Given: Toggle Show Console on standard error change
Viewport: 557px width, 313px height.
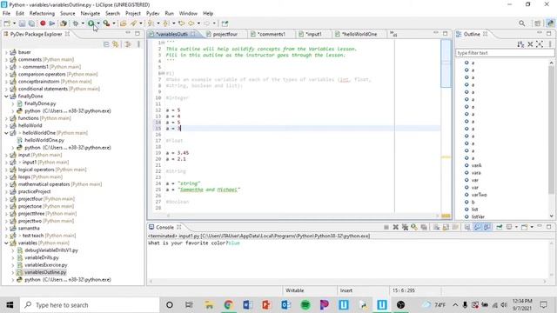Looking at the screenshot, I should [487, 227].
